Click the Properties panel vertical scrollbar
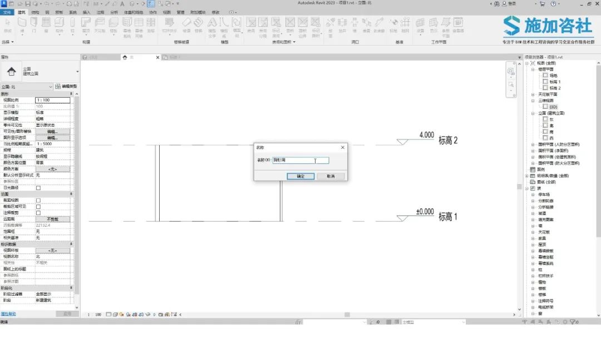This screenshot has width=601, height=338. point(77,195)
